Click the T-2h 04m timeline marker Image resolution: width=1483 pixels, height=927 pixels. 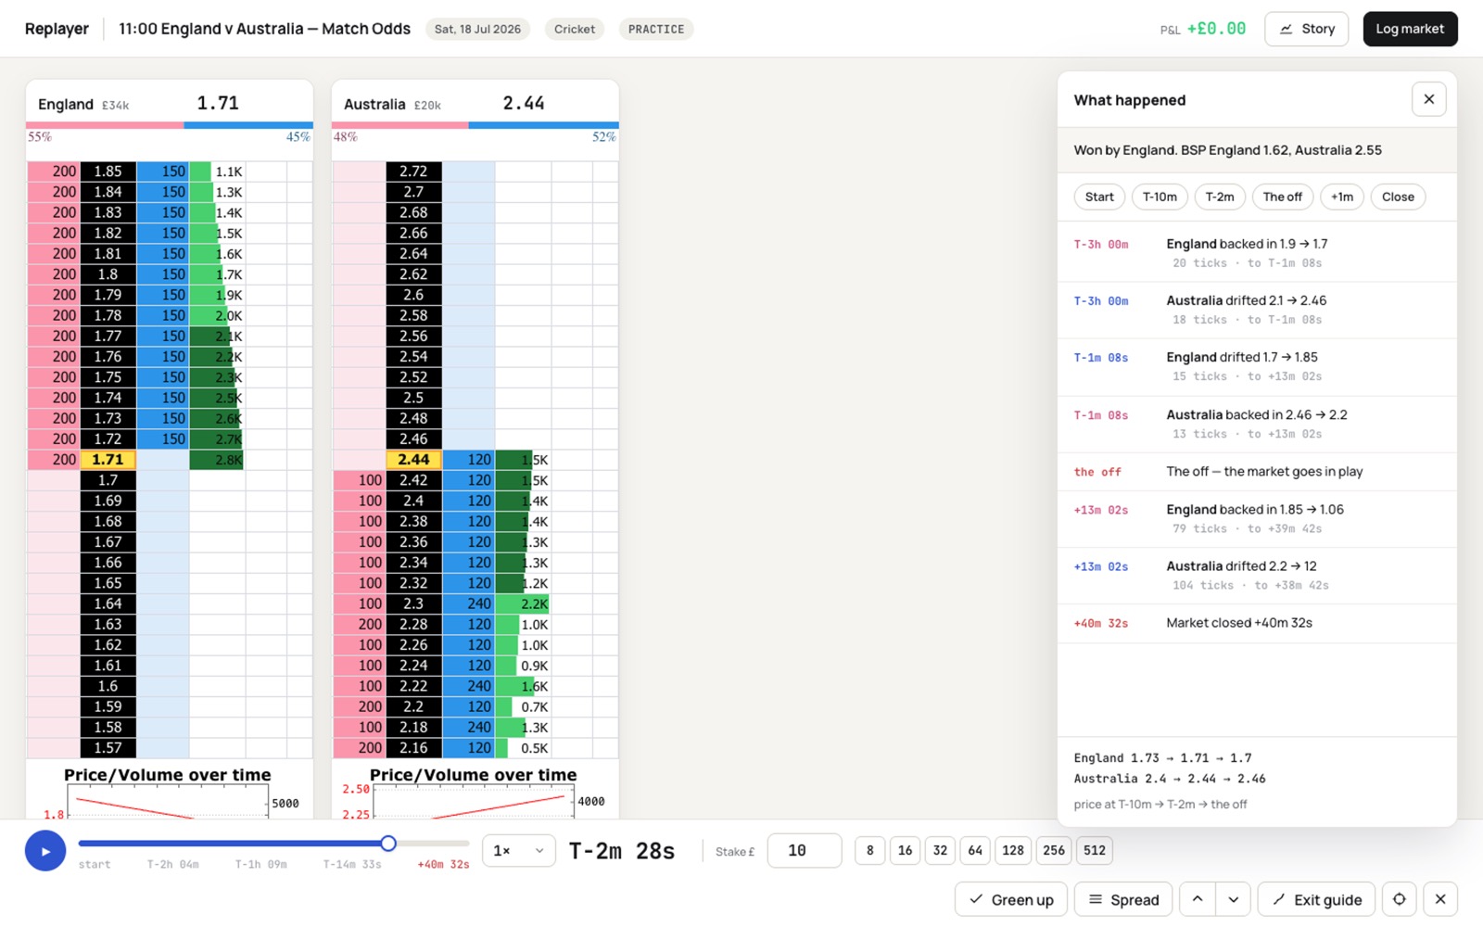pyautogui.click(x=172, y=864)
